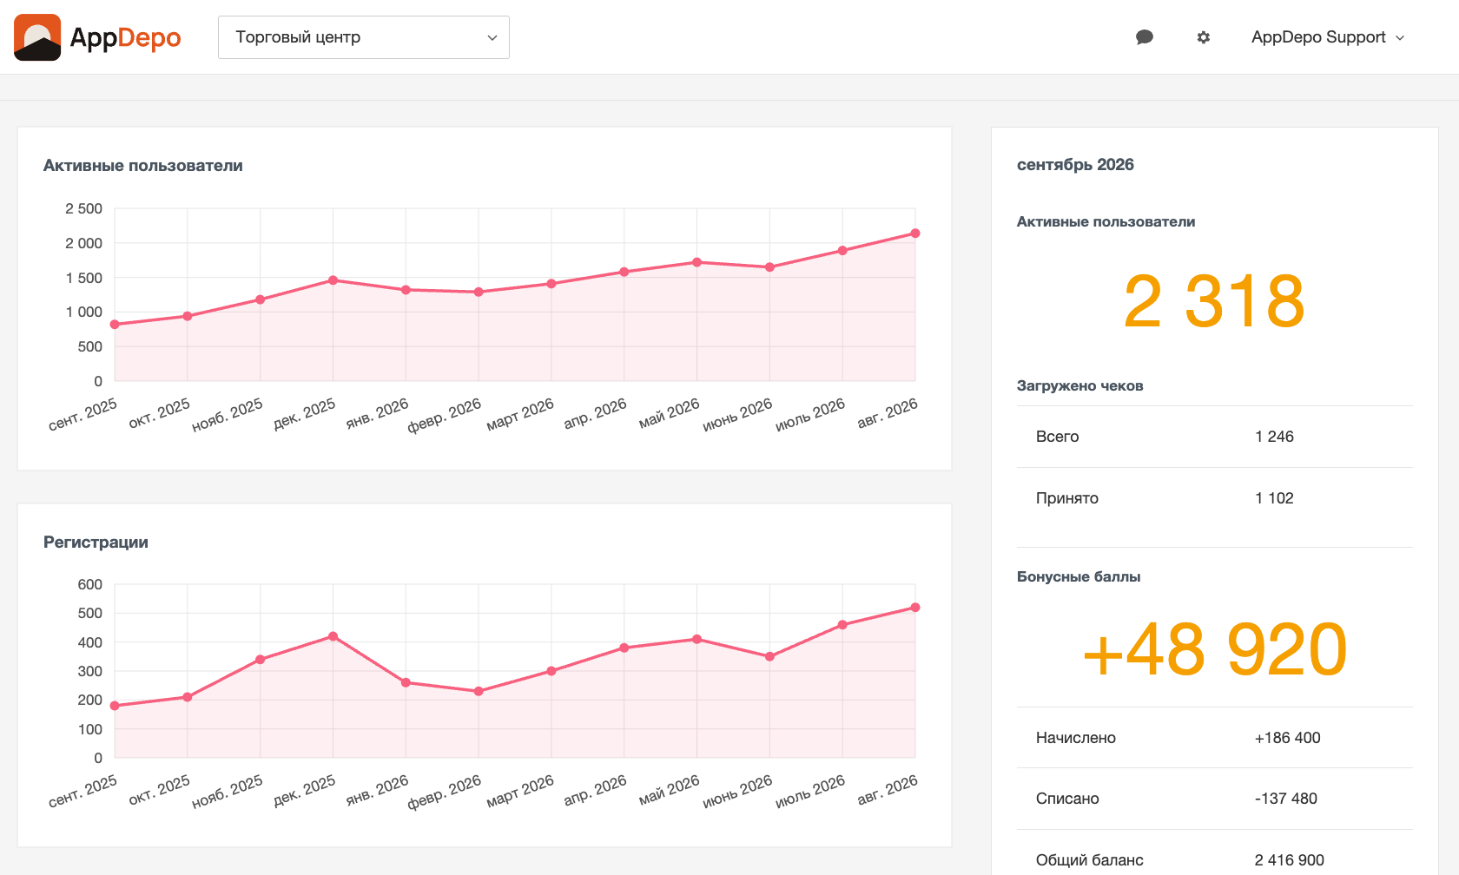Click the +48 920 bonus value

(x=1214, y=649)
